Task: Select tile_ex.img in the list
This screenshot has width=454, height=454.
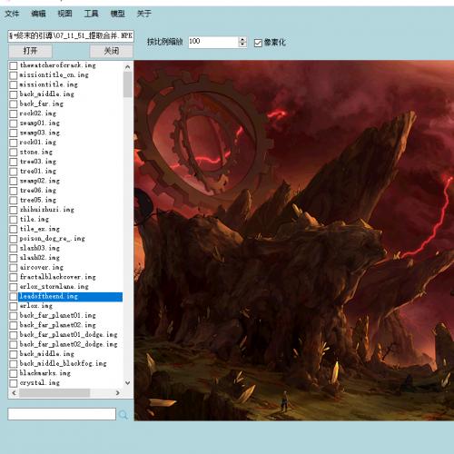Action: [x=40, y=229]
